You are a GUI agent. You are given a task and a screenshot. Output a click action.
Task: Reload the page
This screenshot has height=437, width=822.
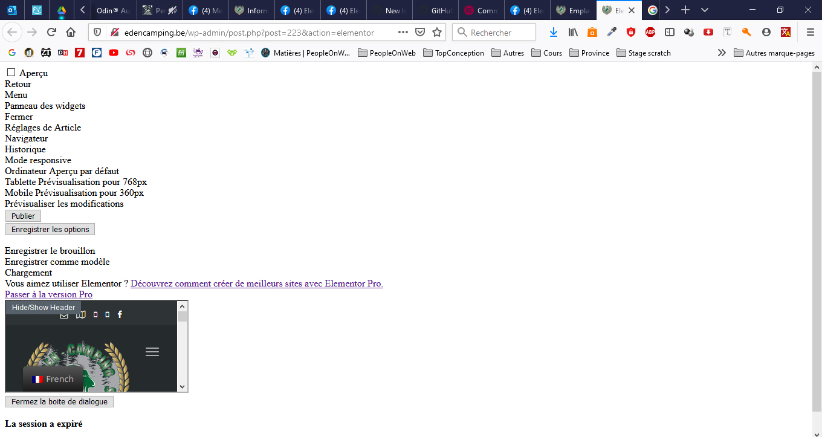click(x=51, y=32)
